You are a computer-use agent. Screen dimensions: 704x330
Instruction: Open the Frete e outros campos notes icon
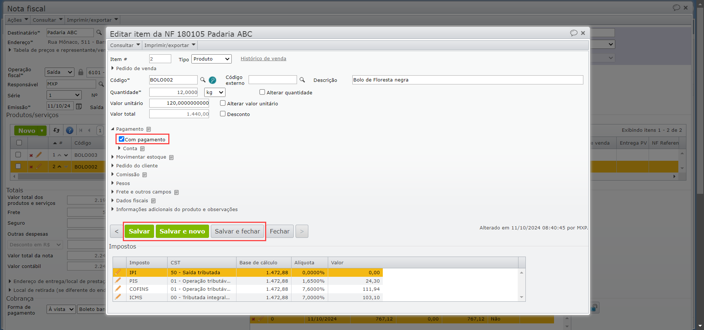click(x=176, y=192)
